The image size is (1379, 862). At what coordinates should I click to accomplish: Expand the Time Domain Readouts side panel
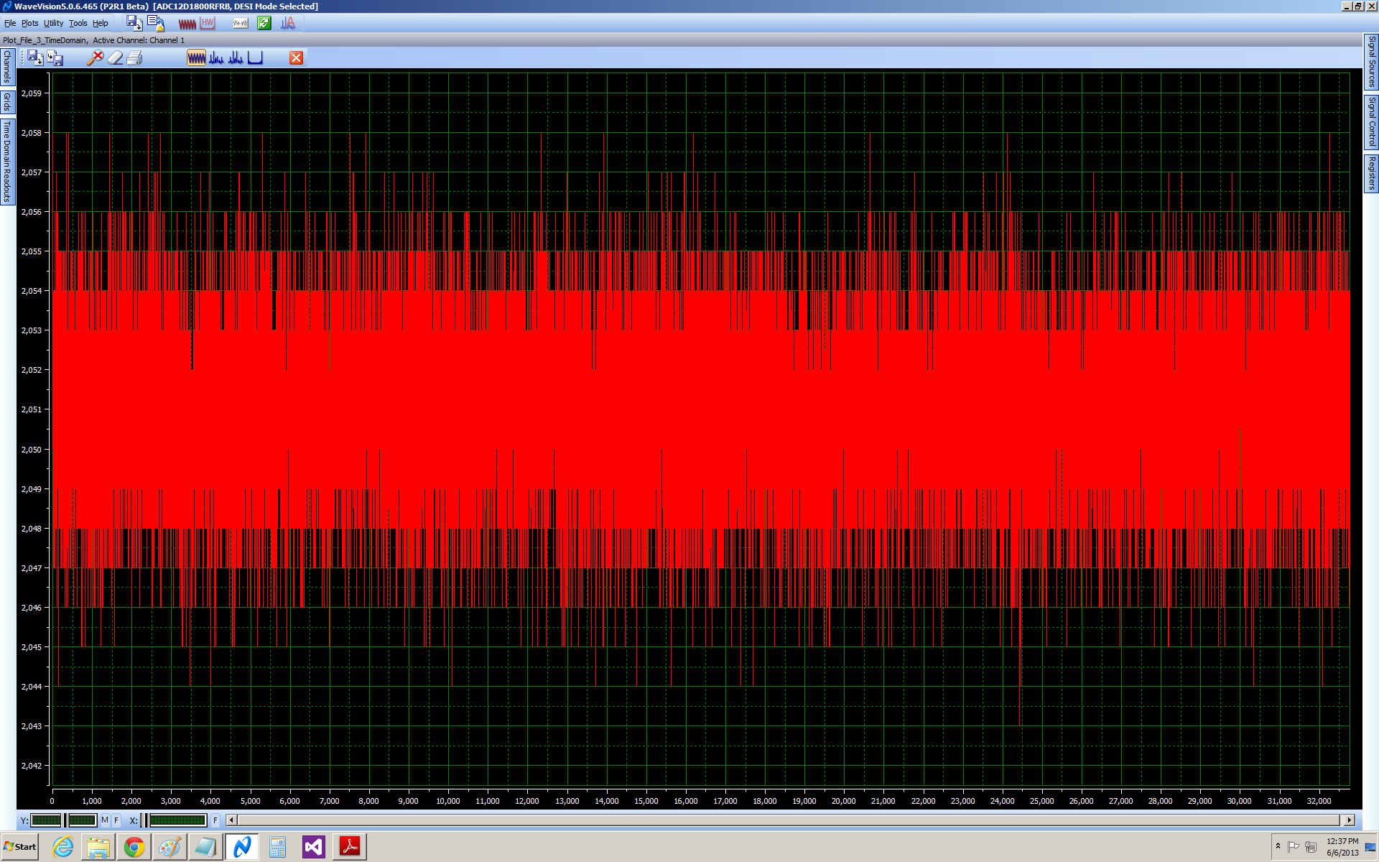tap(7, 161)
